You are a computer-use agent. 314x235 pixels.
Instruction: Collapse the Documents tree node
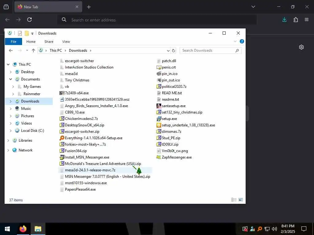point(11,79)
